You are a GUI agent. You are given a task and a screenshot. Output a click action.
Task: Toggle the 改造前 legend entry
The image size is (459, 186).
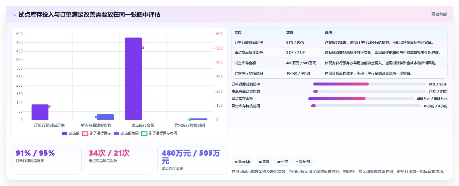click(71, 133)
